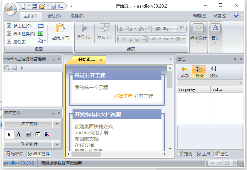Click the toolbar-style icon beside 状态栏
Screen dimensions: 247x170
(x=41, y=26)
